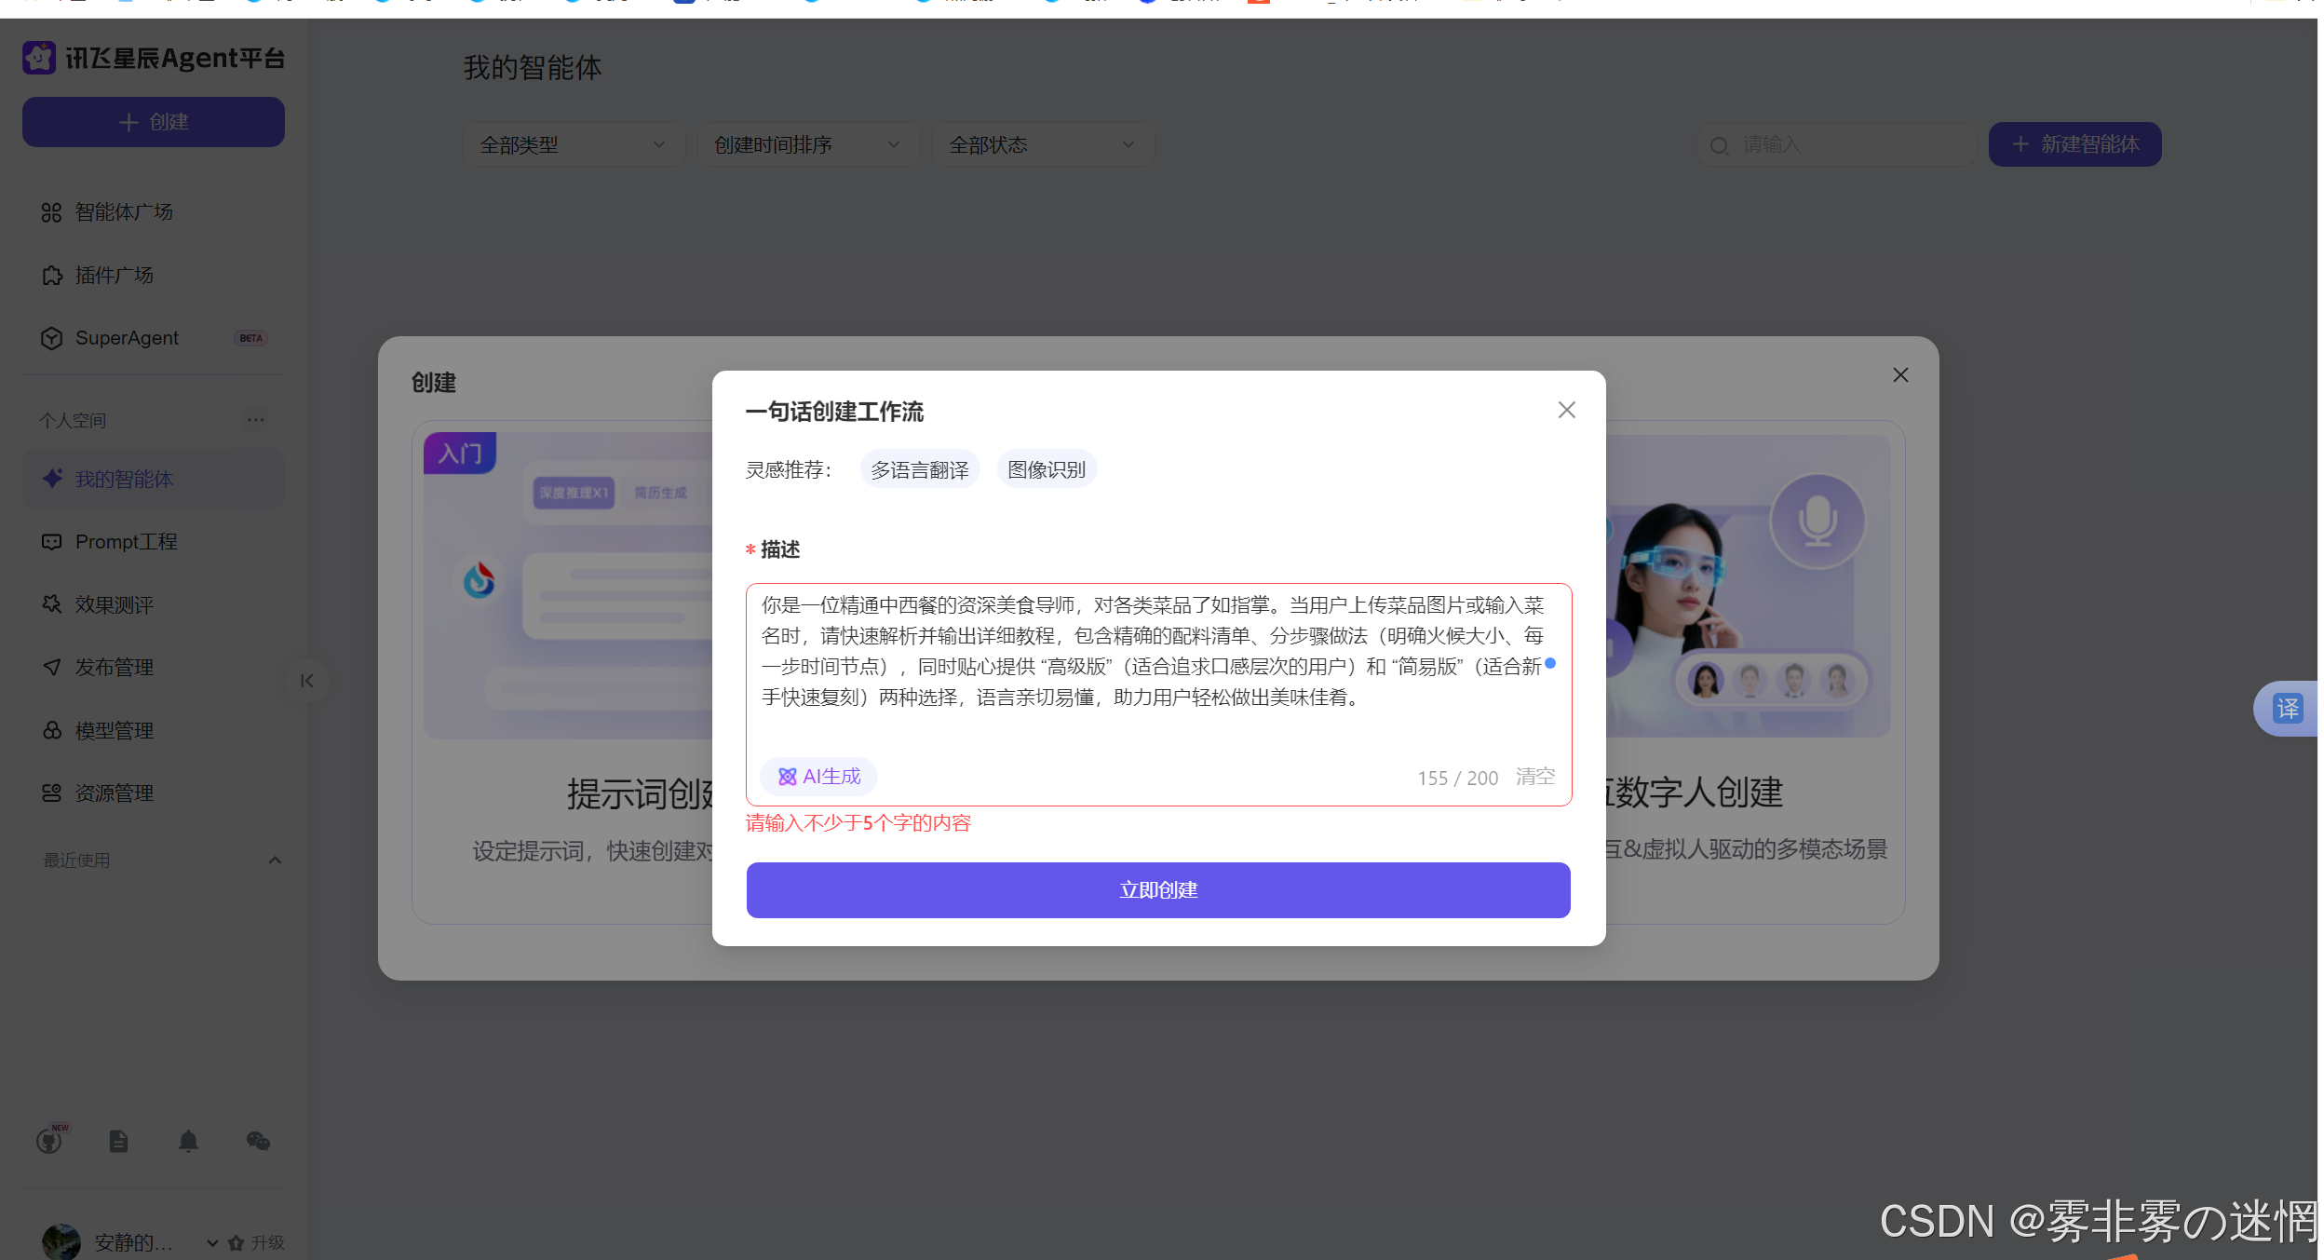Screen dimensions: 2324x1260
Task: Click the bell notification icon
Action: [x=188, y=1141]
